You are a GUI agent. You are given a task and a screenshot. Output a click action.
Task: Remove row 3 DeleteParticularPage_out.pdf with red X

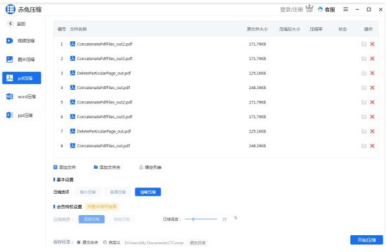(x=372, y=73)
